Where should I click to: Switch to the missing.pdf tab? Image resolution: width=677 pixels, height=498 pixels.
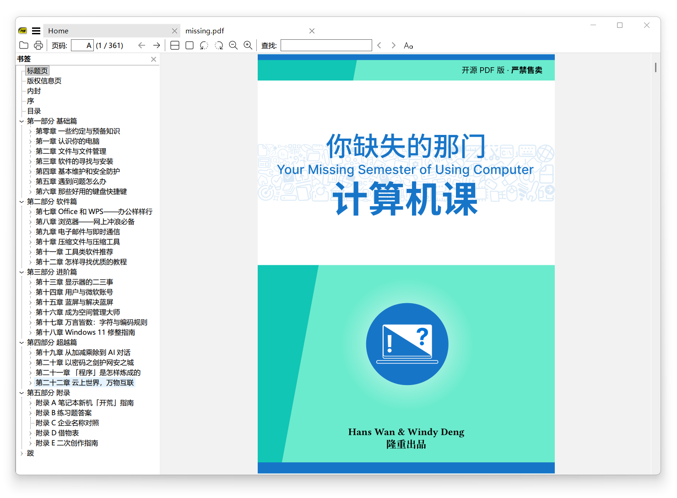205,31
